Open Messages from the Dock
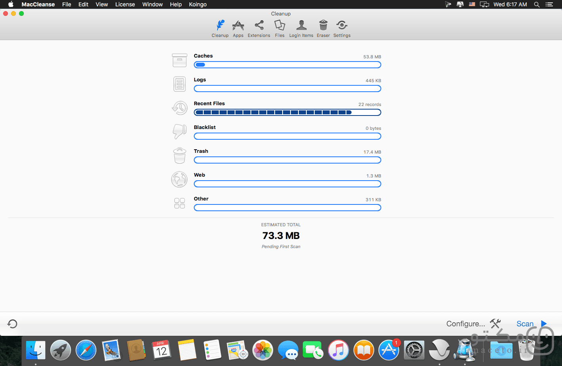 (288, 351)
